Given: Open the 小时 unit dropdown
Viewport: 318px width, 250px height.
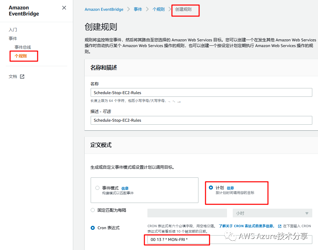Looking at the screenshot, I should point(272,213).
